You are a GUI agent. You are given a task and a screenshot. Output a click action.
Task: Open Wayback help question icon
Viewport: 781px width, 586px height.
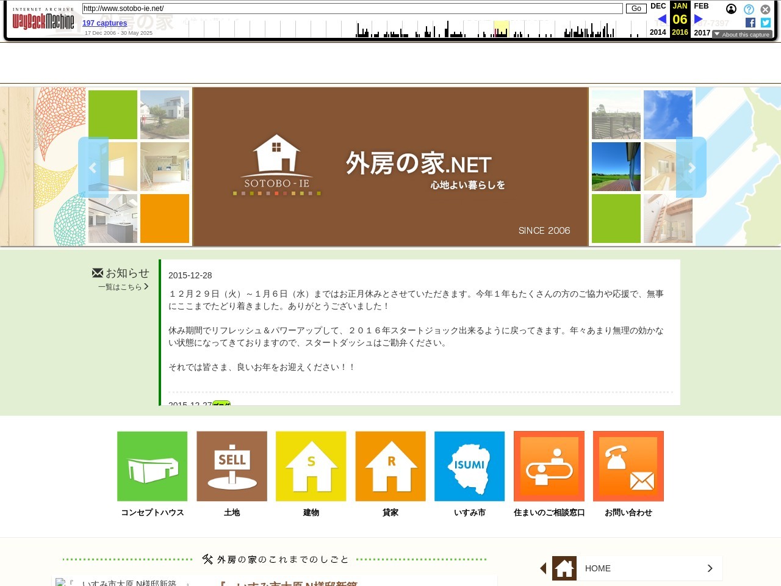[x=749, y=9]
